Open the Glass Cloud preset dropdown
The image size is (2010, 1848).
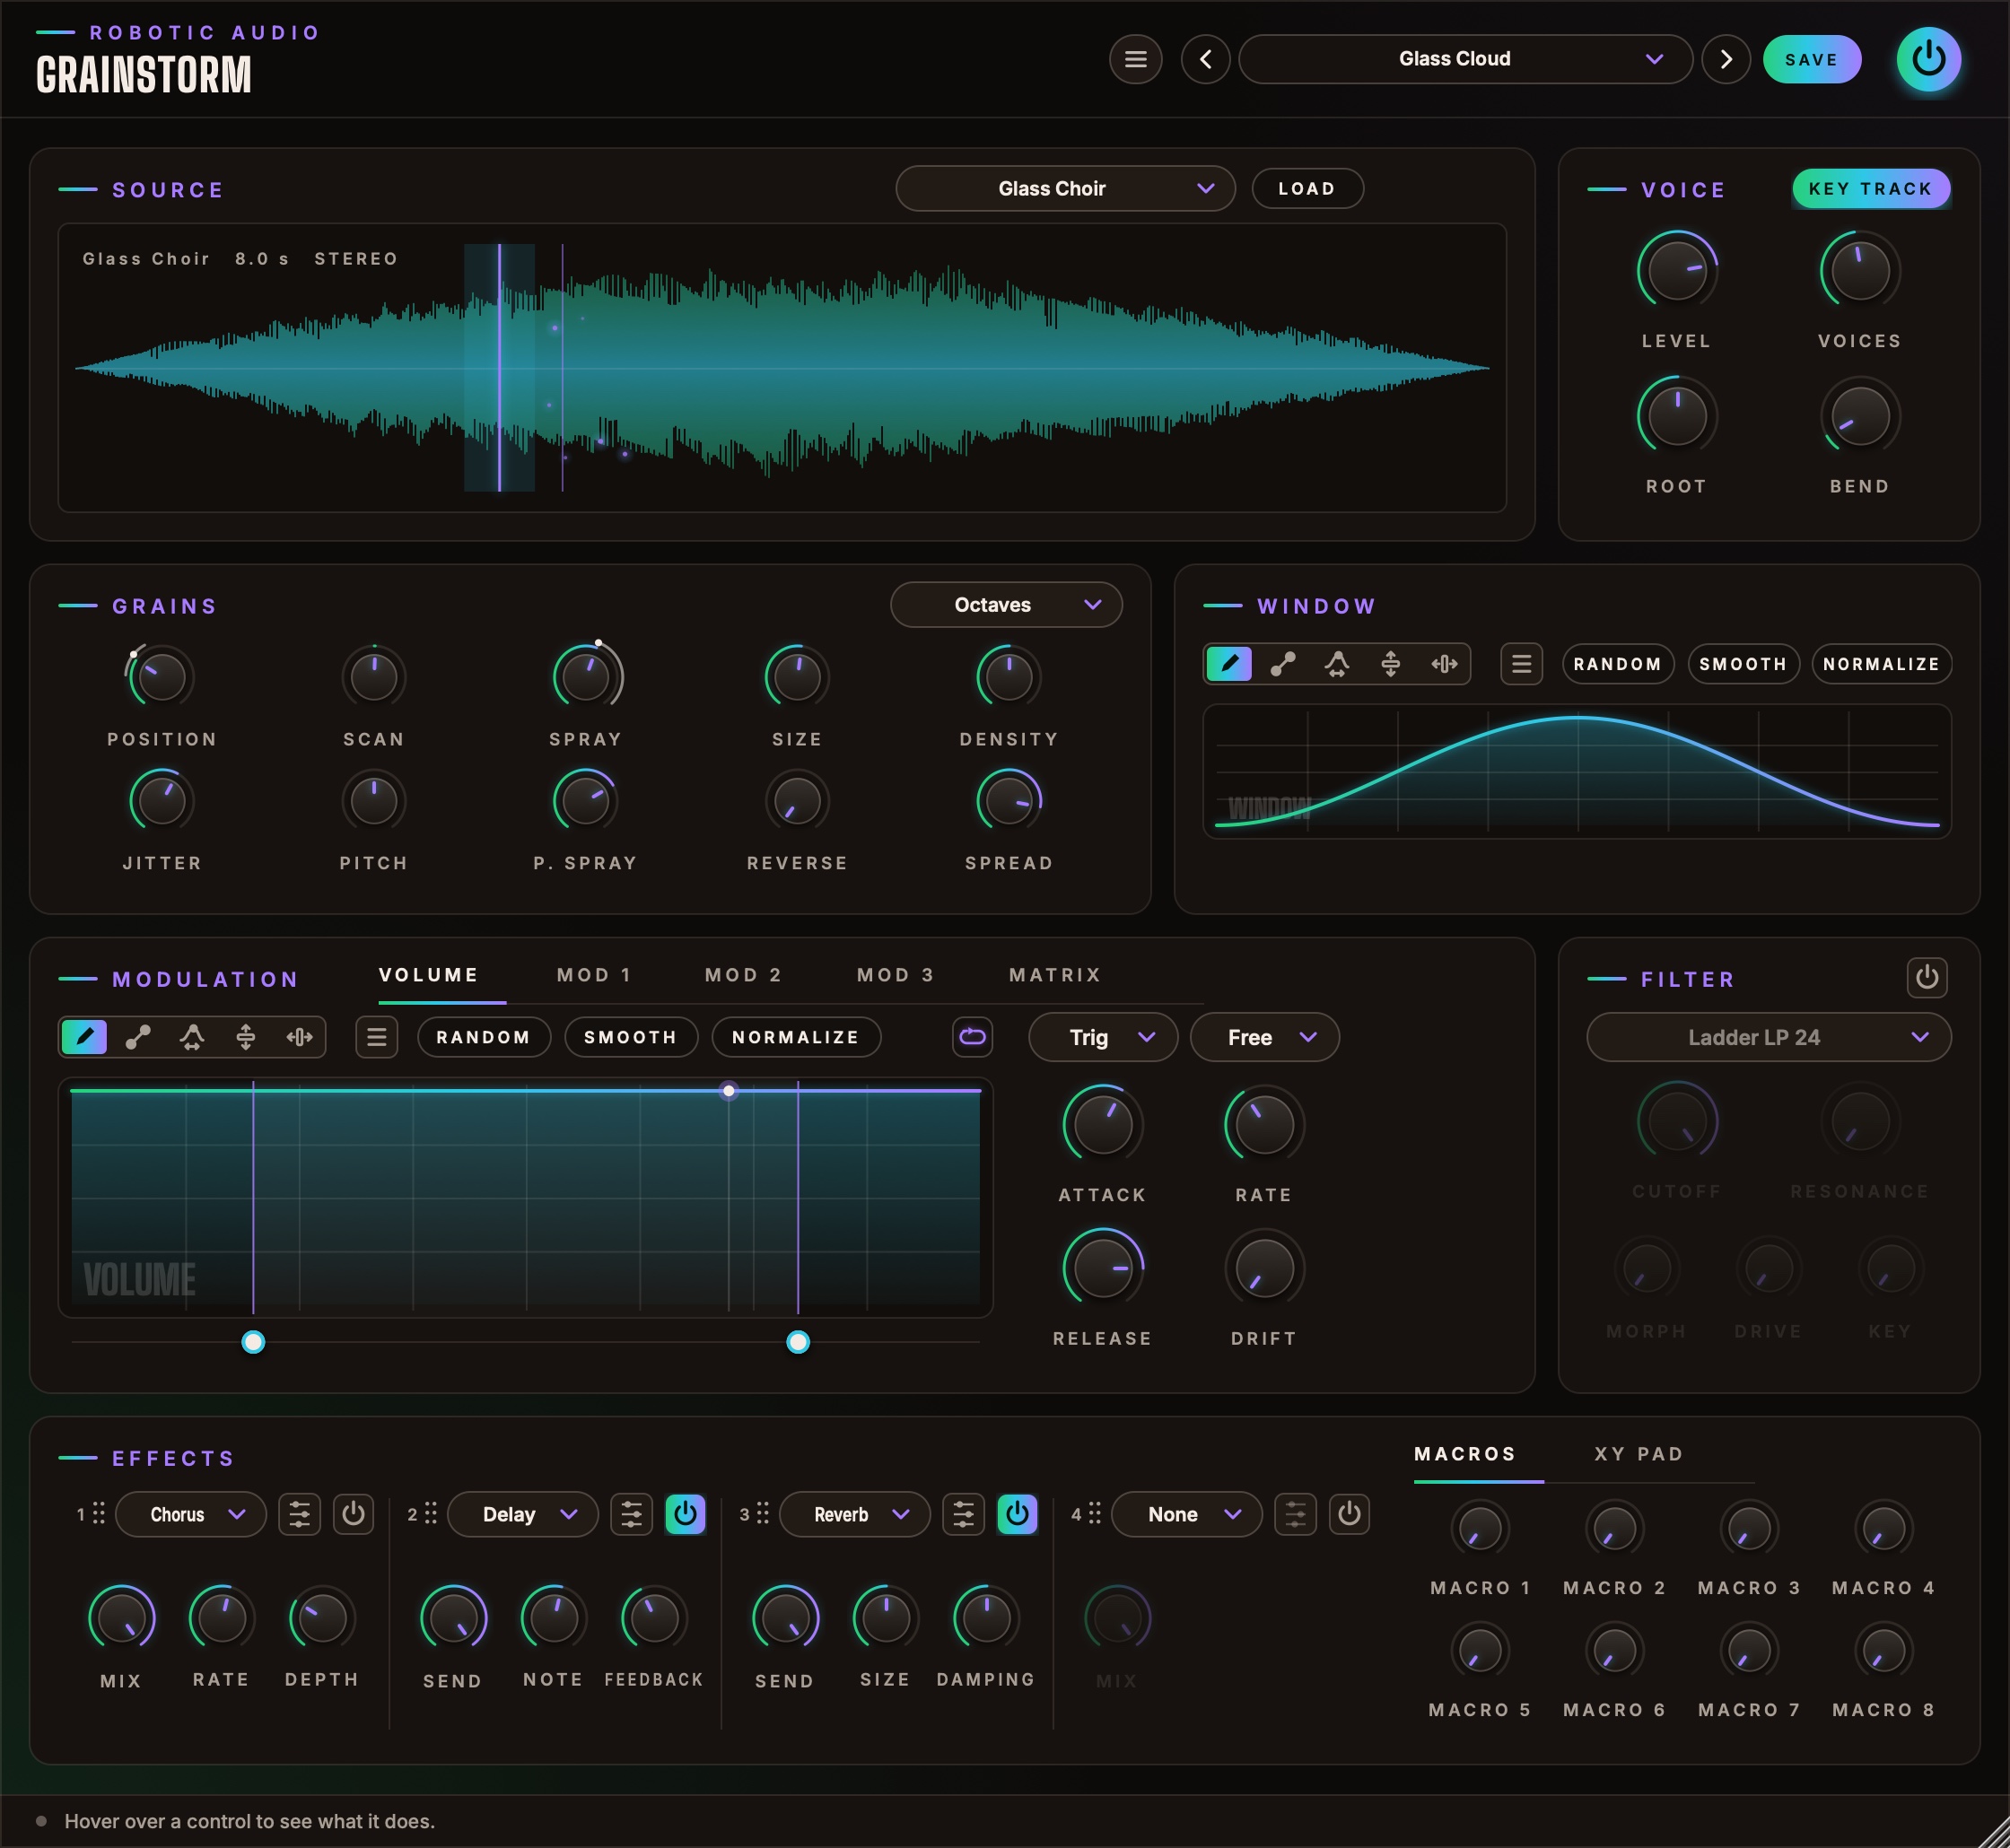[x=1465, y=59]
